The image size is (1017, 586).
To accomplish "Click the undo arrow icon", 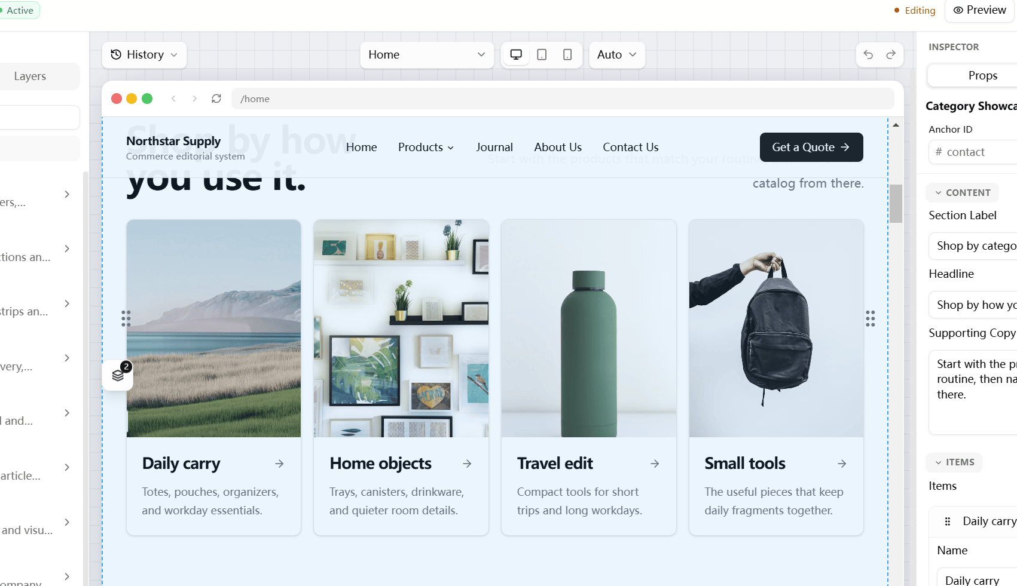I will point(868,54).
